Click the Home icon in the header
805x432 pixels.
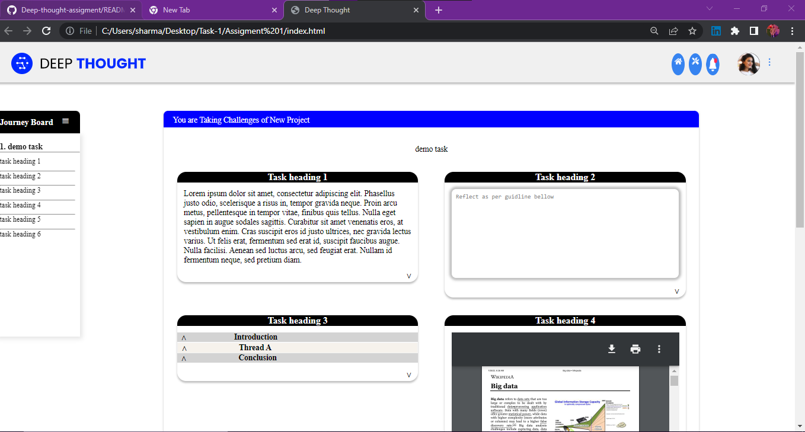point(678,64)
